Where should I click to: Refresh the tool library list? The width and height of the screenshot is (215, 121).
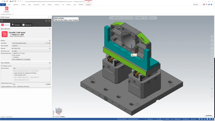point(47,43)
